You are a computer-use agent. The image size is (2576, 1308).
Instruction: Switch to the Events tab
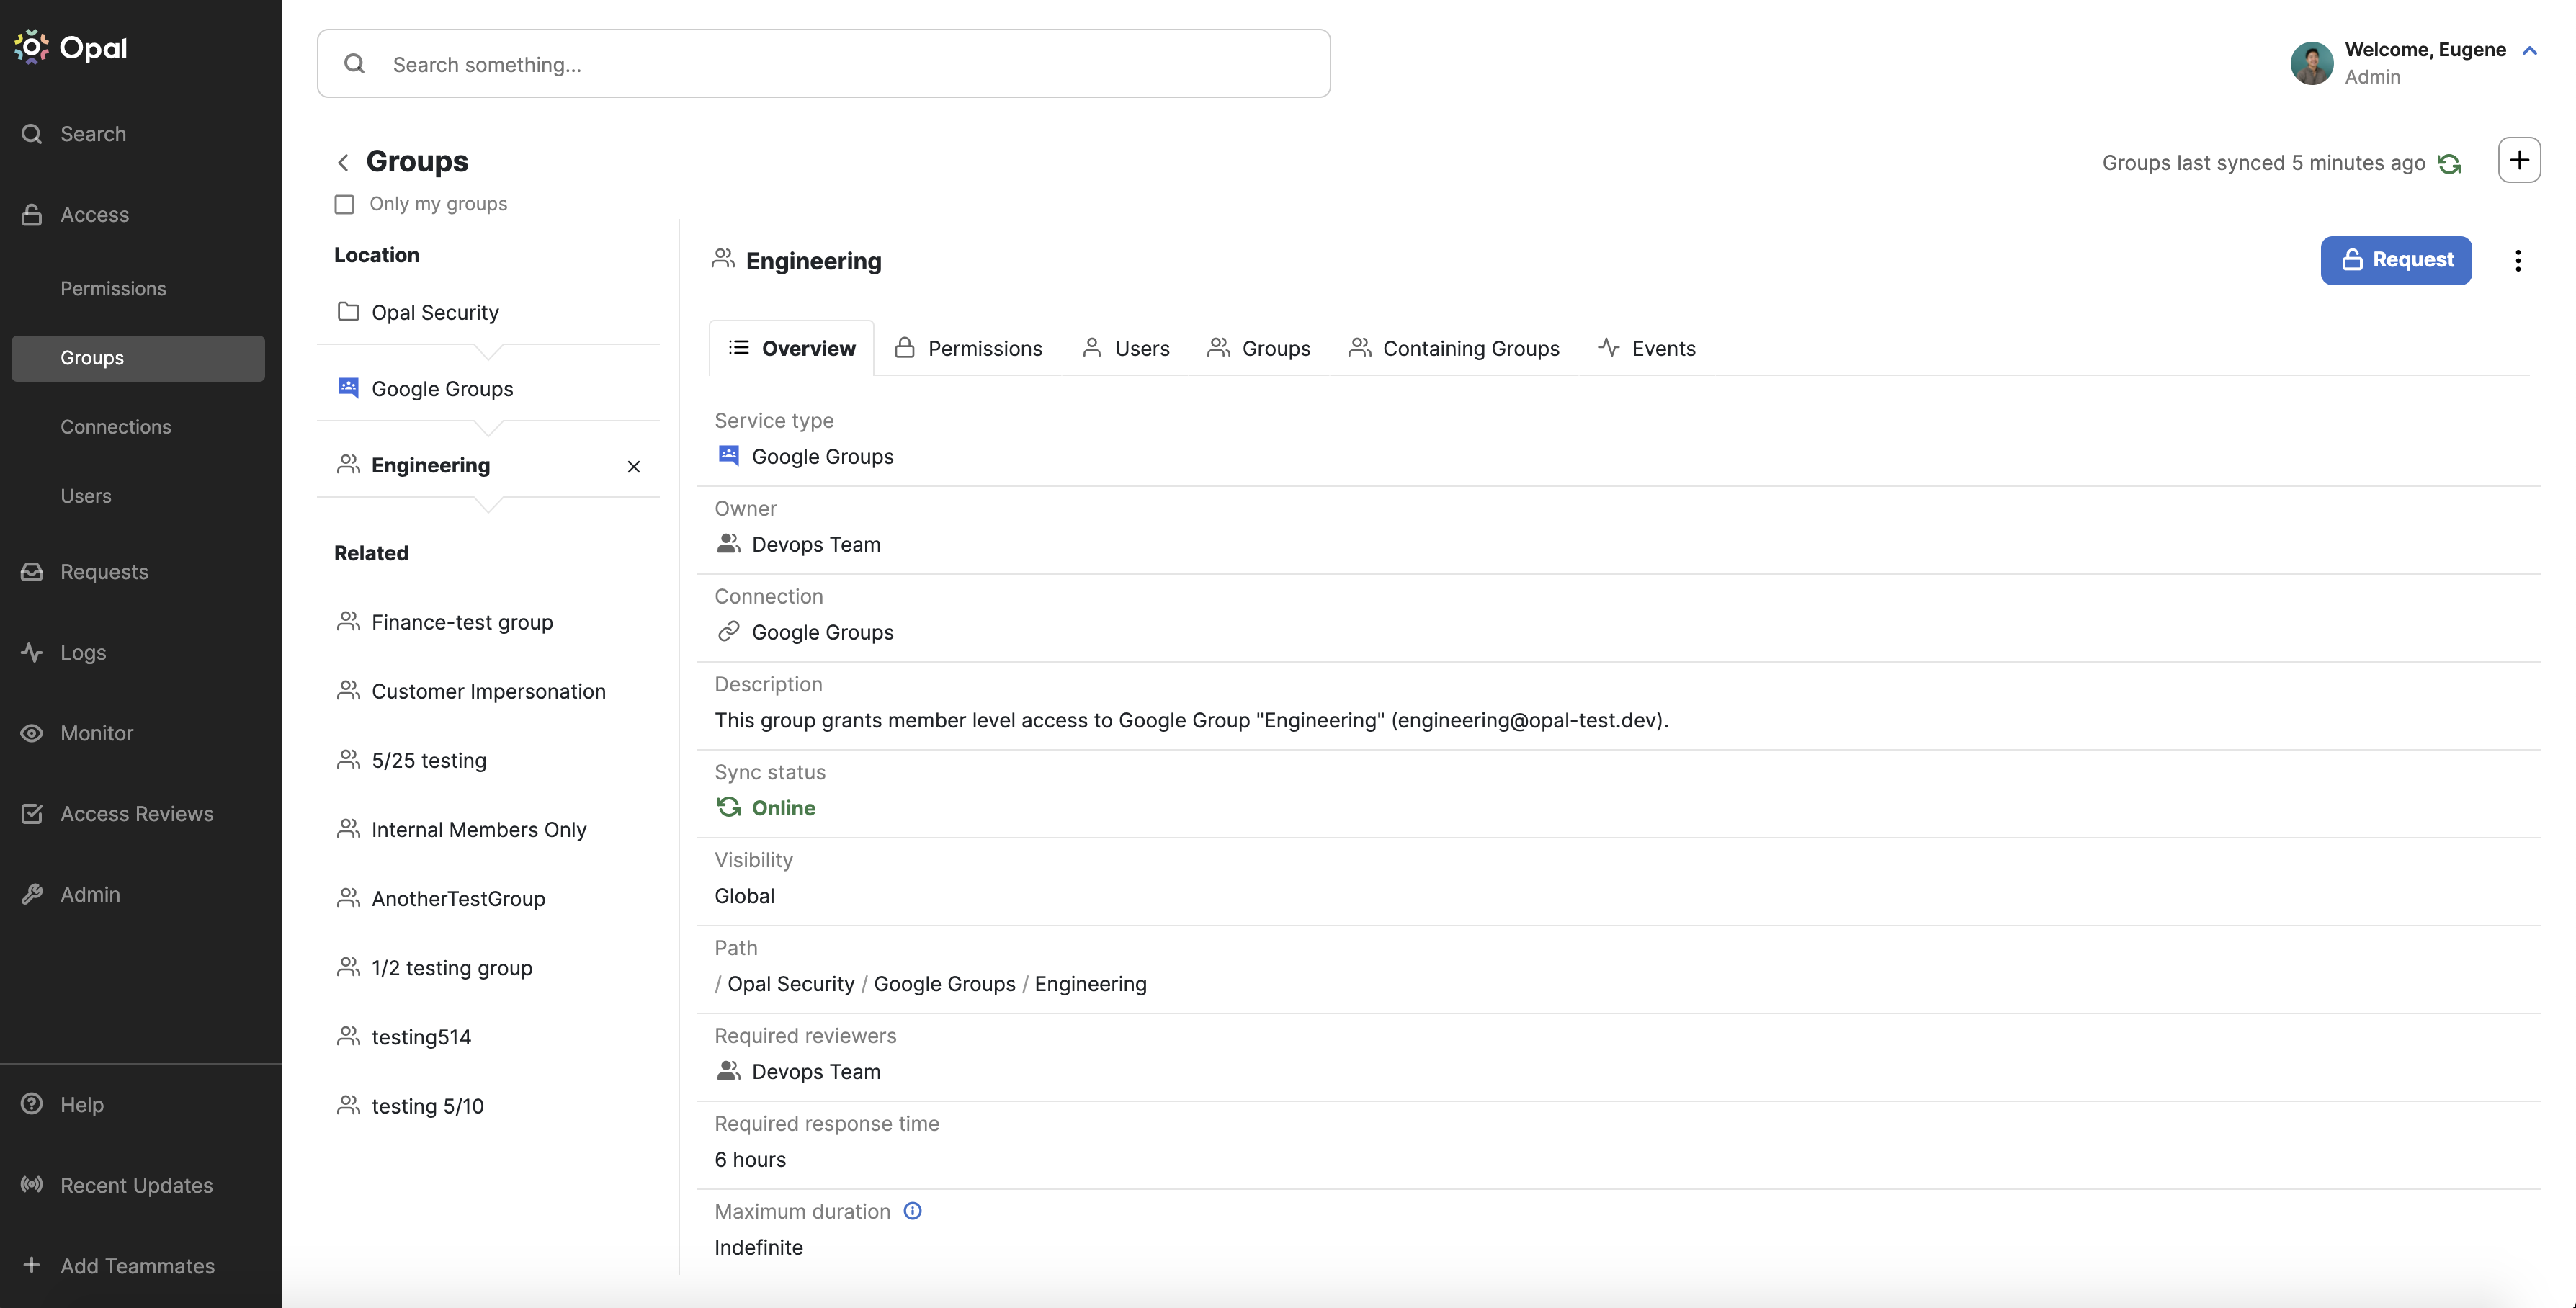tap(1647, 348)
